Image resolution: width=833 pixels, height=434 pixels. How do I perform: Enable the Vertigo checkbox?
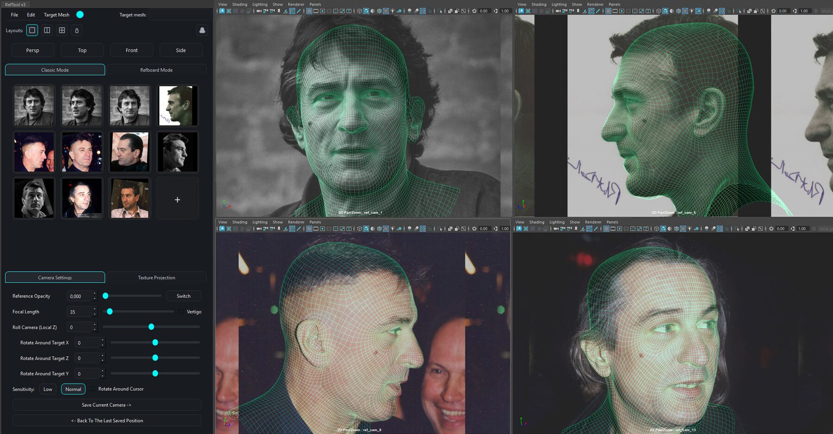181,312
